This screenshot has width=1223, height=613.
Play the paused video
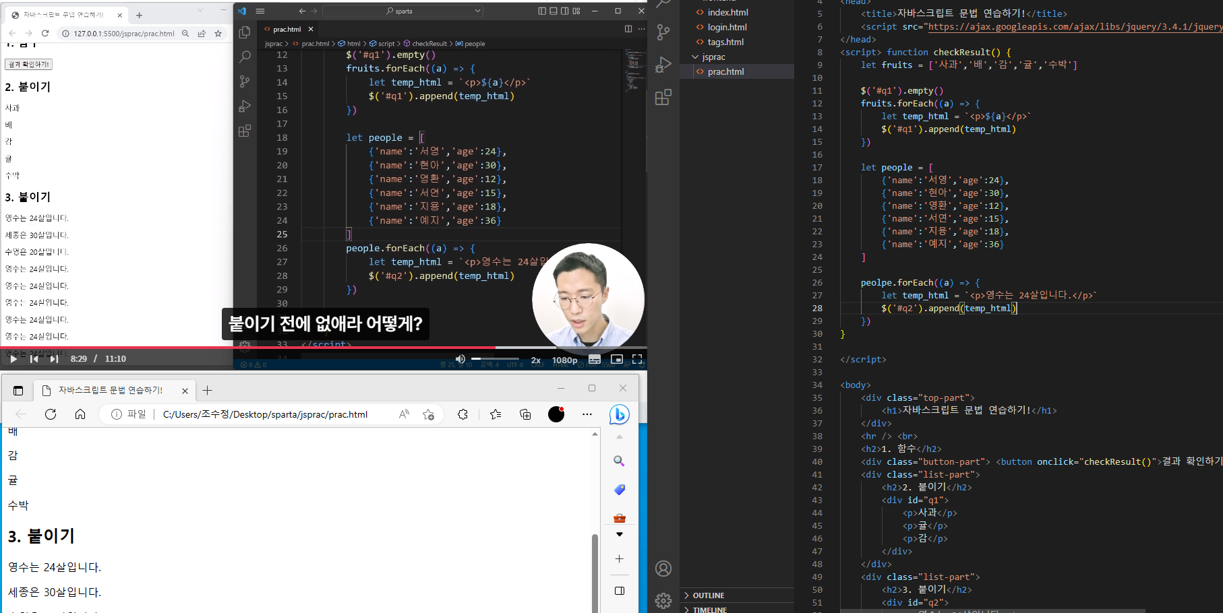pyautogui.click(x=13, y=359)
